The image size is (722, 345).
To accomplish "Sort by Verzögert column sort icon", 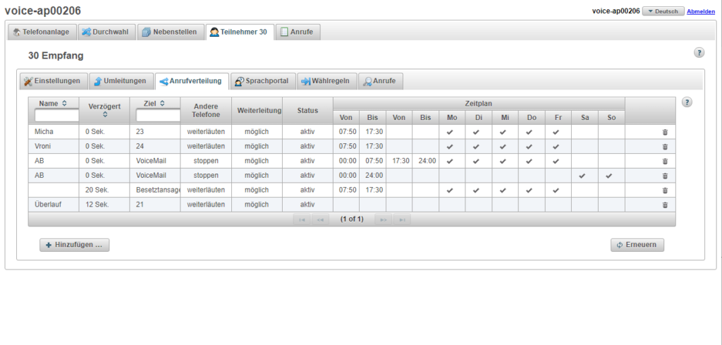I will [x=104, y=114].
